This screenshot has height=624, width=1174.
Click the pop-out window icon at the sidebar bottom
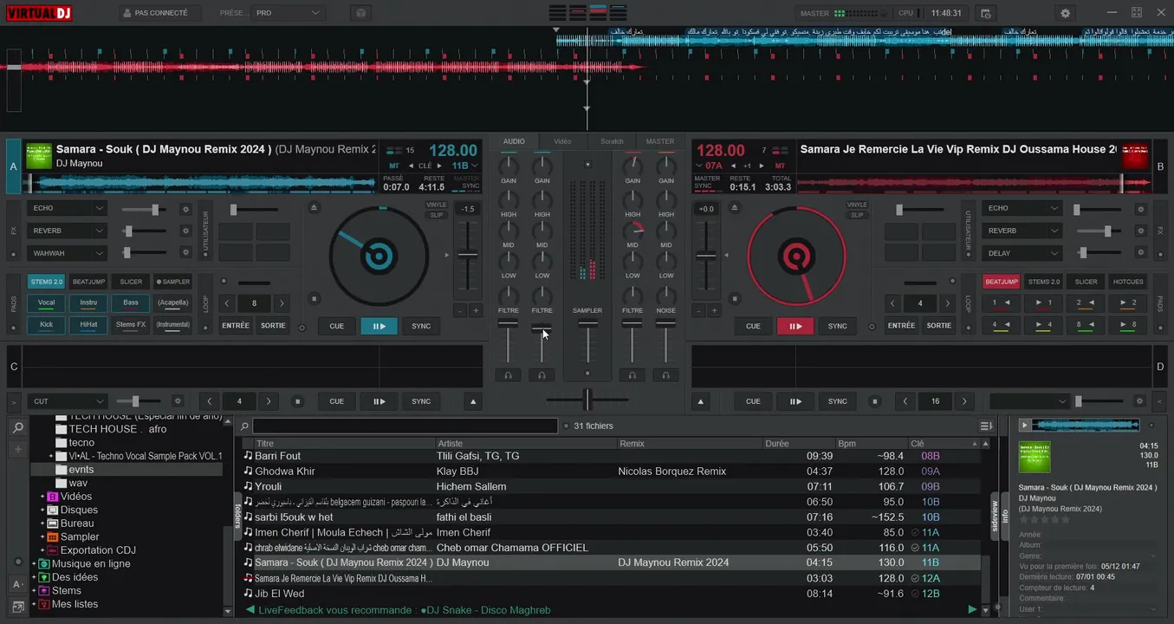17,607
